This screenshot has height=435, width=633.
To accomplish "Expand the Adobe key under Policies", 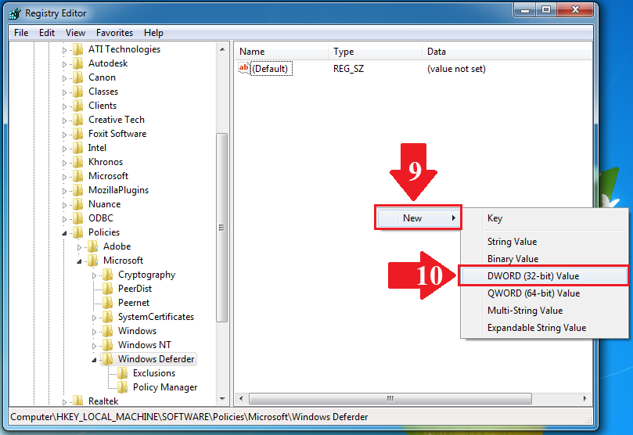I will click(79, 247).
